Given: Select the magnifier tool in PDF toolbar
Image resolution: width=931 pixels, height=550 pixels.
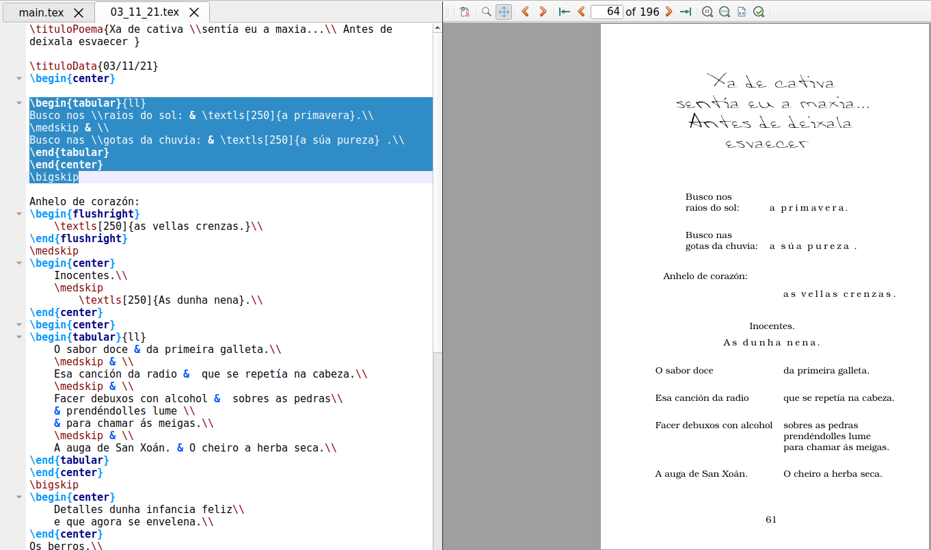Looking at the screenshot, I should [x=487, y=12].
